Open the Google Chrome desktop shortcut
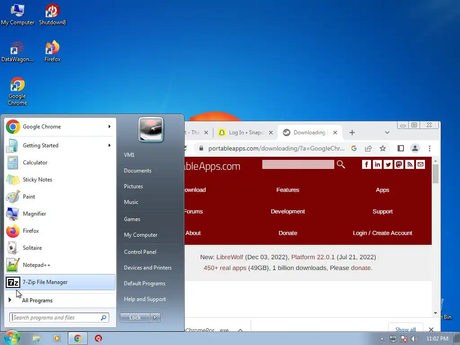 (x=18, y=91)
